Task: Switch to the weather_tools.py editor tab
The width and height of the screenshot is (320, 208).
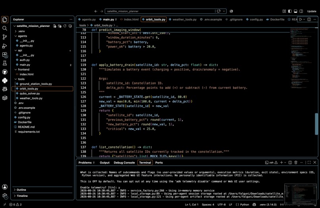Action: click(183, 19)
